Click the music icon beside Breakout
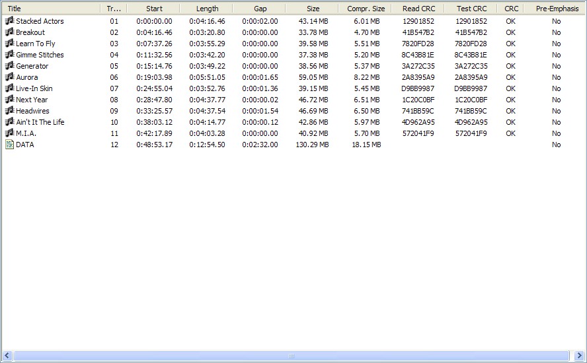This screenshot has height=363, width=587. coord(10,32)
